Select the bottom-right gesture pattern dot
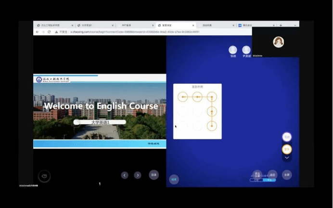This screenshot has width=333, height=208. [x=212, y=126]
